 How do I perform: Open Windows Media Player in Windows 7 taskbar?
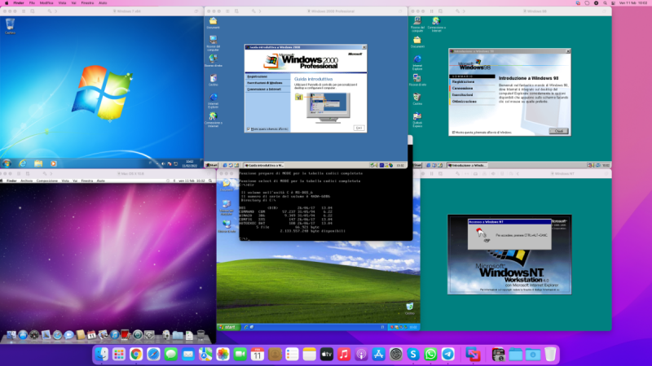pos(54,163)
